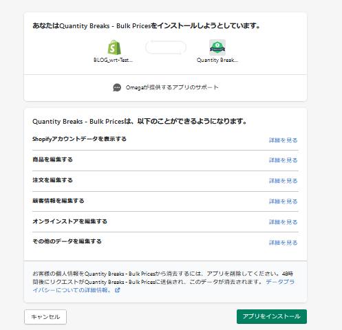Click the その他のデータを編集する permission text
Image resolution: width=342 pixels, height=330 pixels.
[67, 241]
